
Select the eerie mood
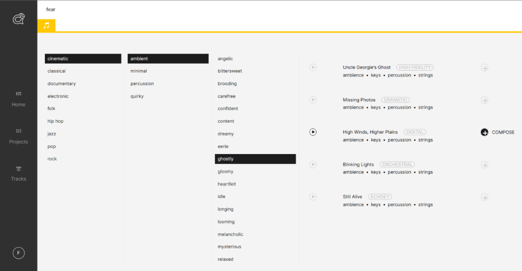[223, 146]
